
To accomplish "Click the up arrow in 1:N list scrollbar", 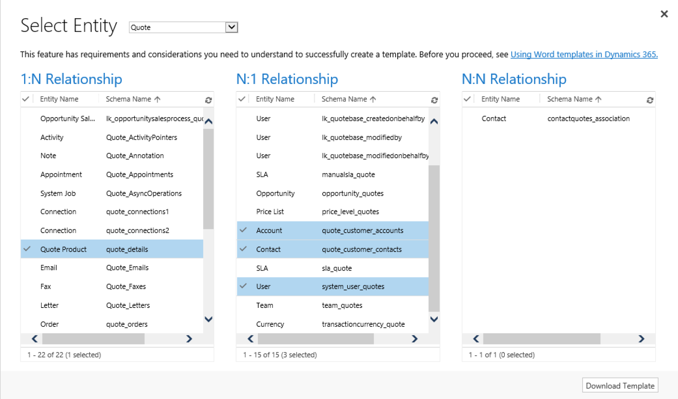I will click(209, 121).
